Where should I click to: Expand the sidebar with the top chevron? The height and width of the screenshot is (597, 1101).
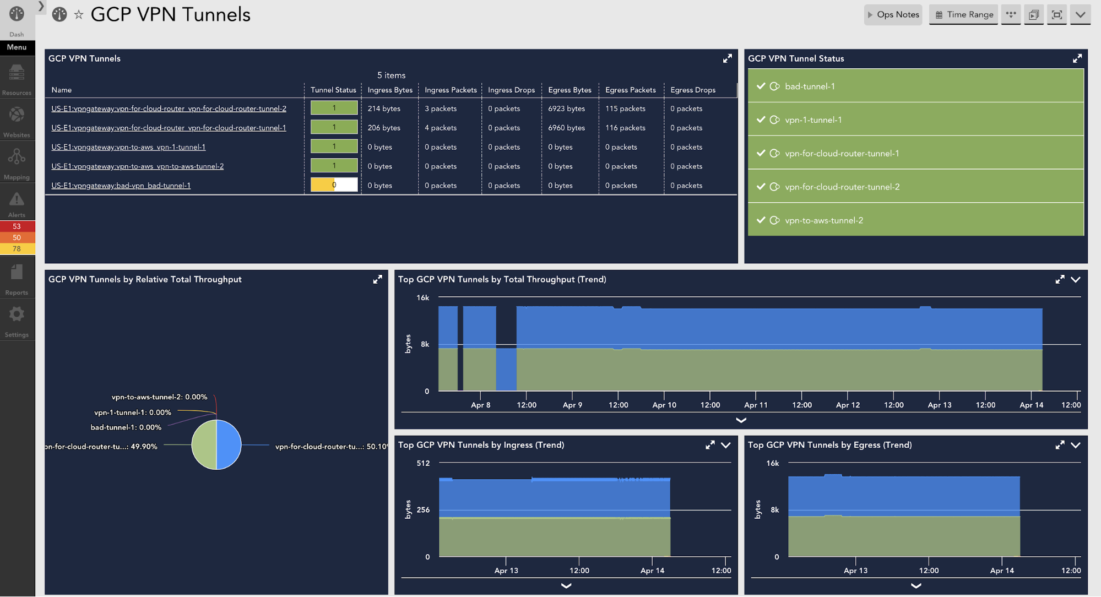[x=41, y=6]
